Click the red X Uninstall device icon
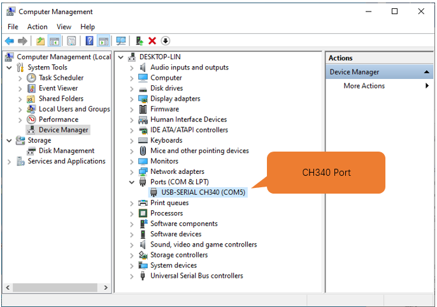Screen dimensions: 437x307 [x=152, y=41]
